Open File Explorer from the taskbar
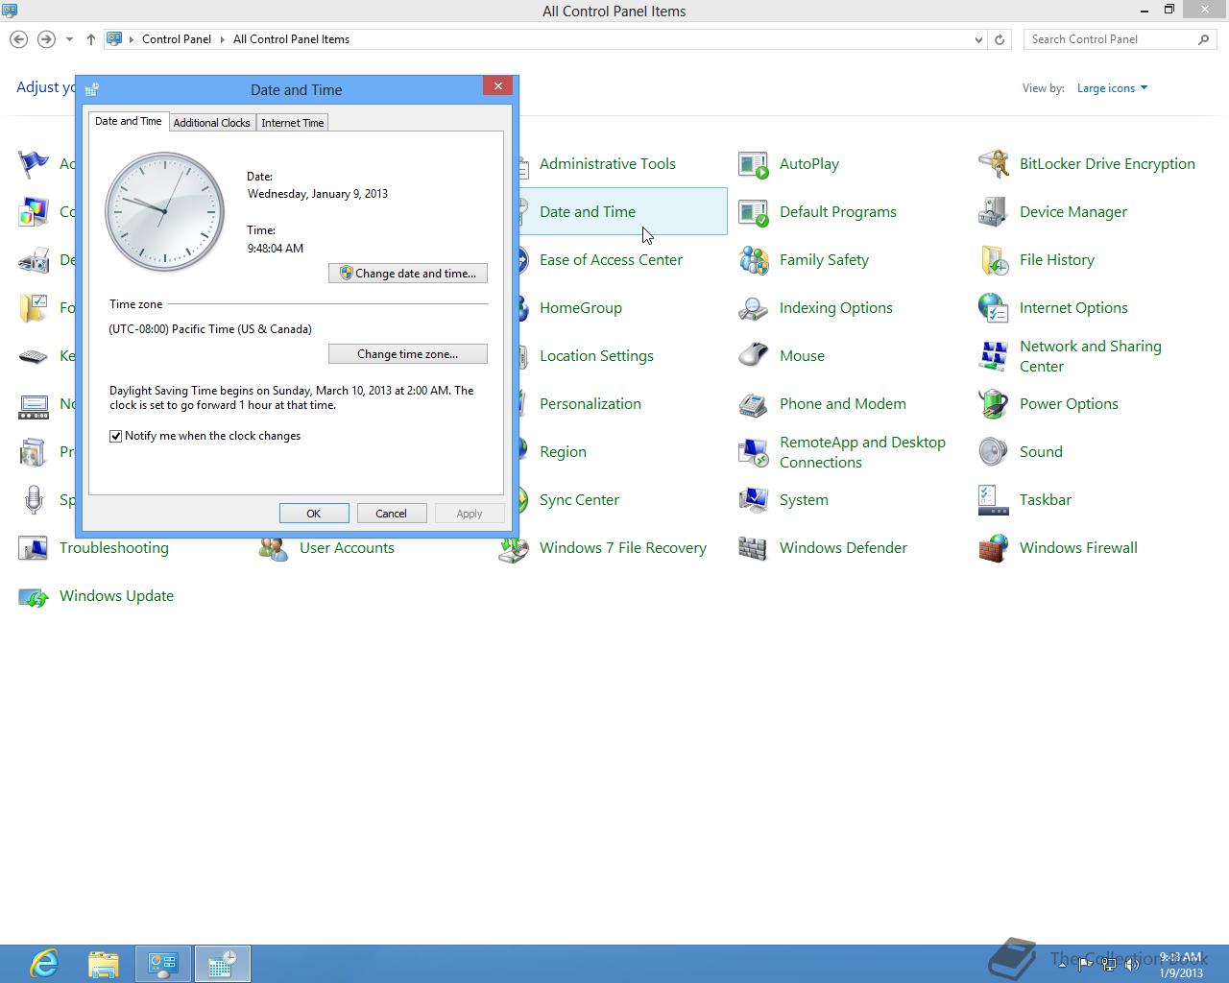 pos(103,963)
